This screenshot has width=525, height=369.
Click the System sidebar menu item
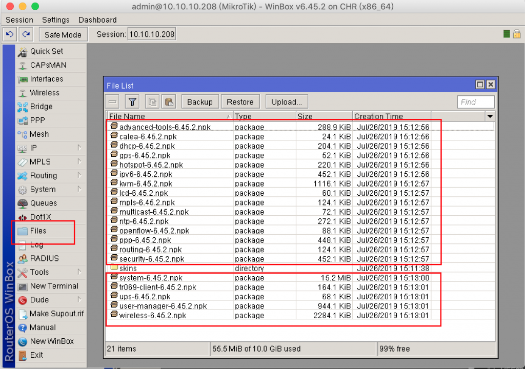pyautogui.click(x=51, y=189)
